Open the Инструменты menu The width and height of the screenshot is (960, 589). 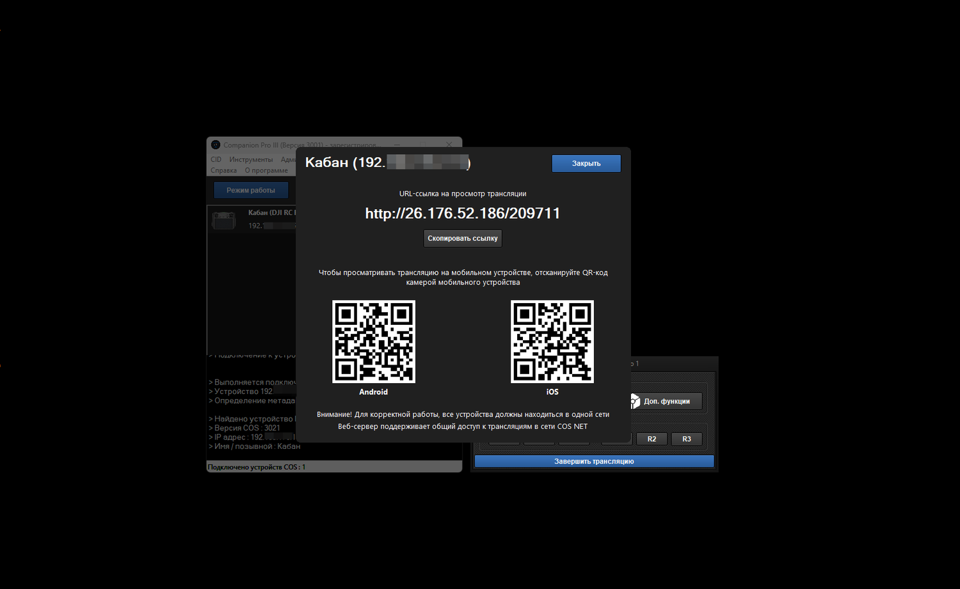click(251, 160)
